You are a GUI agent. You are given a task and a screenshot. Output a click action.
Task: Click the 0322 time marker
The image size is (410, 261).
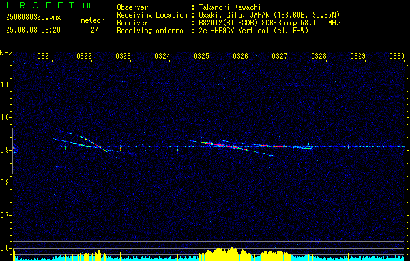click(x=84, y=56)
